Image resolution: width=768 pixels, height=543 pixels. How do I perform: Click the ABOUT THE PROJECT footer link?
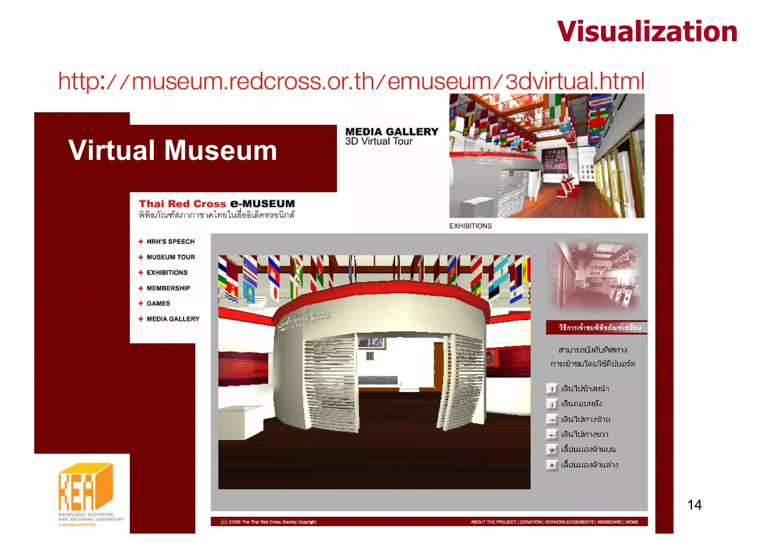pyautogui.click(x=493, y=522)
